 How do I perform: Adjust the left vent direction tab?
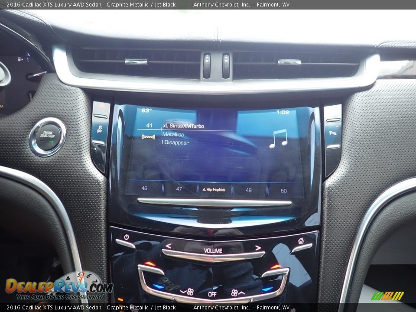136,62
